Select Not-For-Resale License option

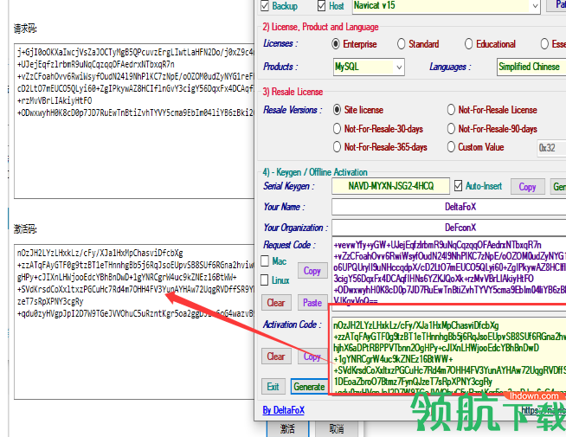[x=451, y=110]
